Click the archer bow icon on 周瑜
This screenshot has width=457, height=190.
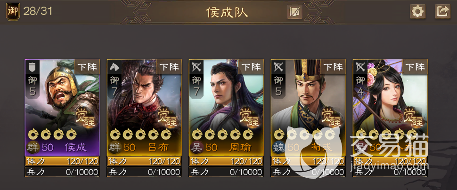click(196, 67)
